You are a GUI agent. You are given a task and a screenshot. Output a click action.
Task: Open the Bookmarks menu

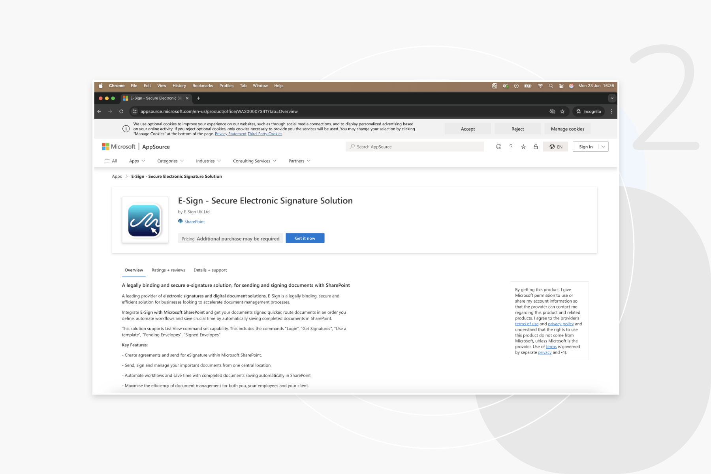click(x=203, y=86)
